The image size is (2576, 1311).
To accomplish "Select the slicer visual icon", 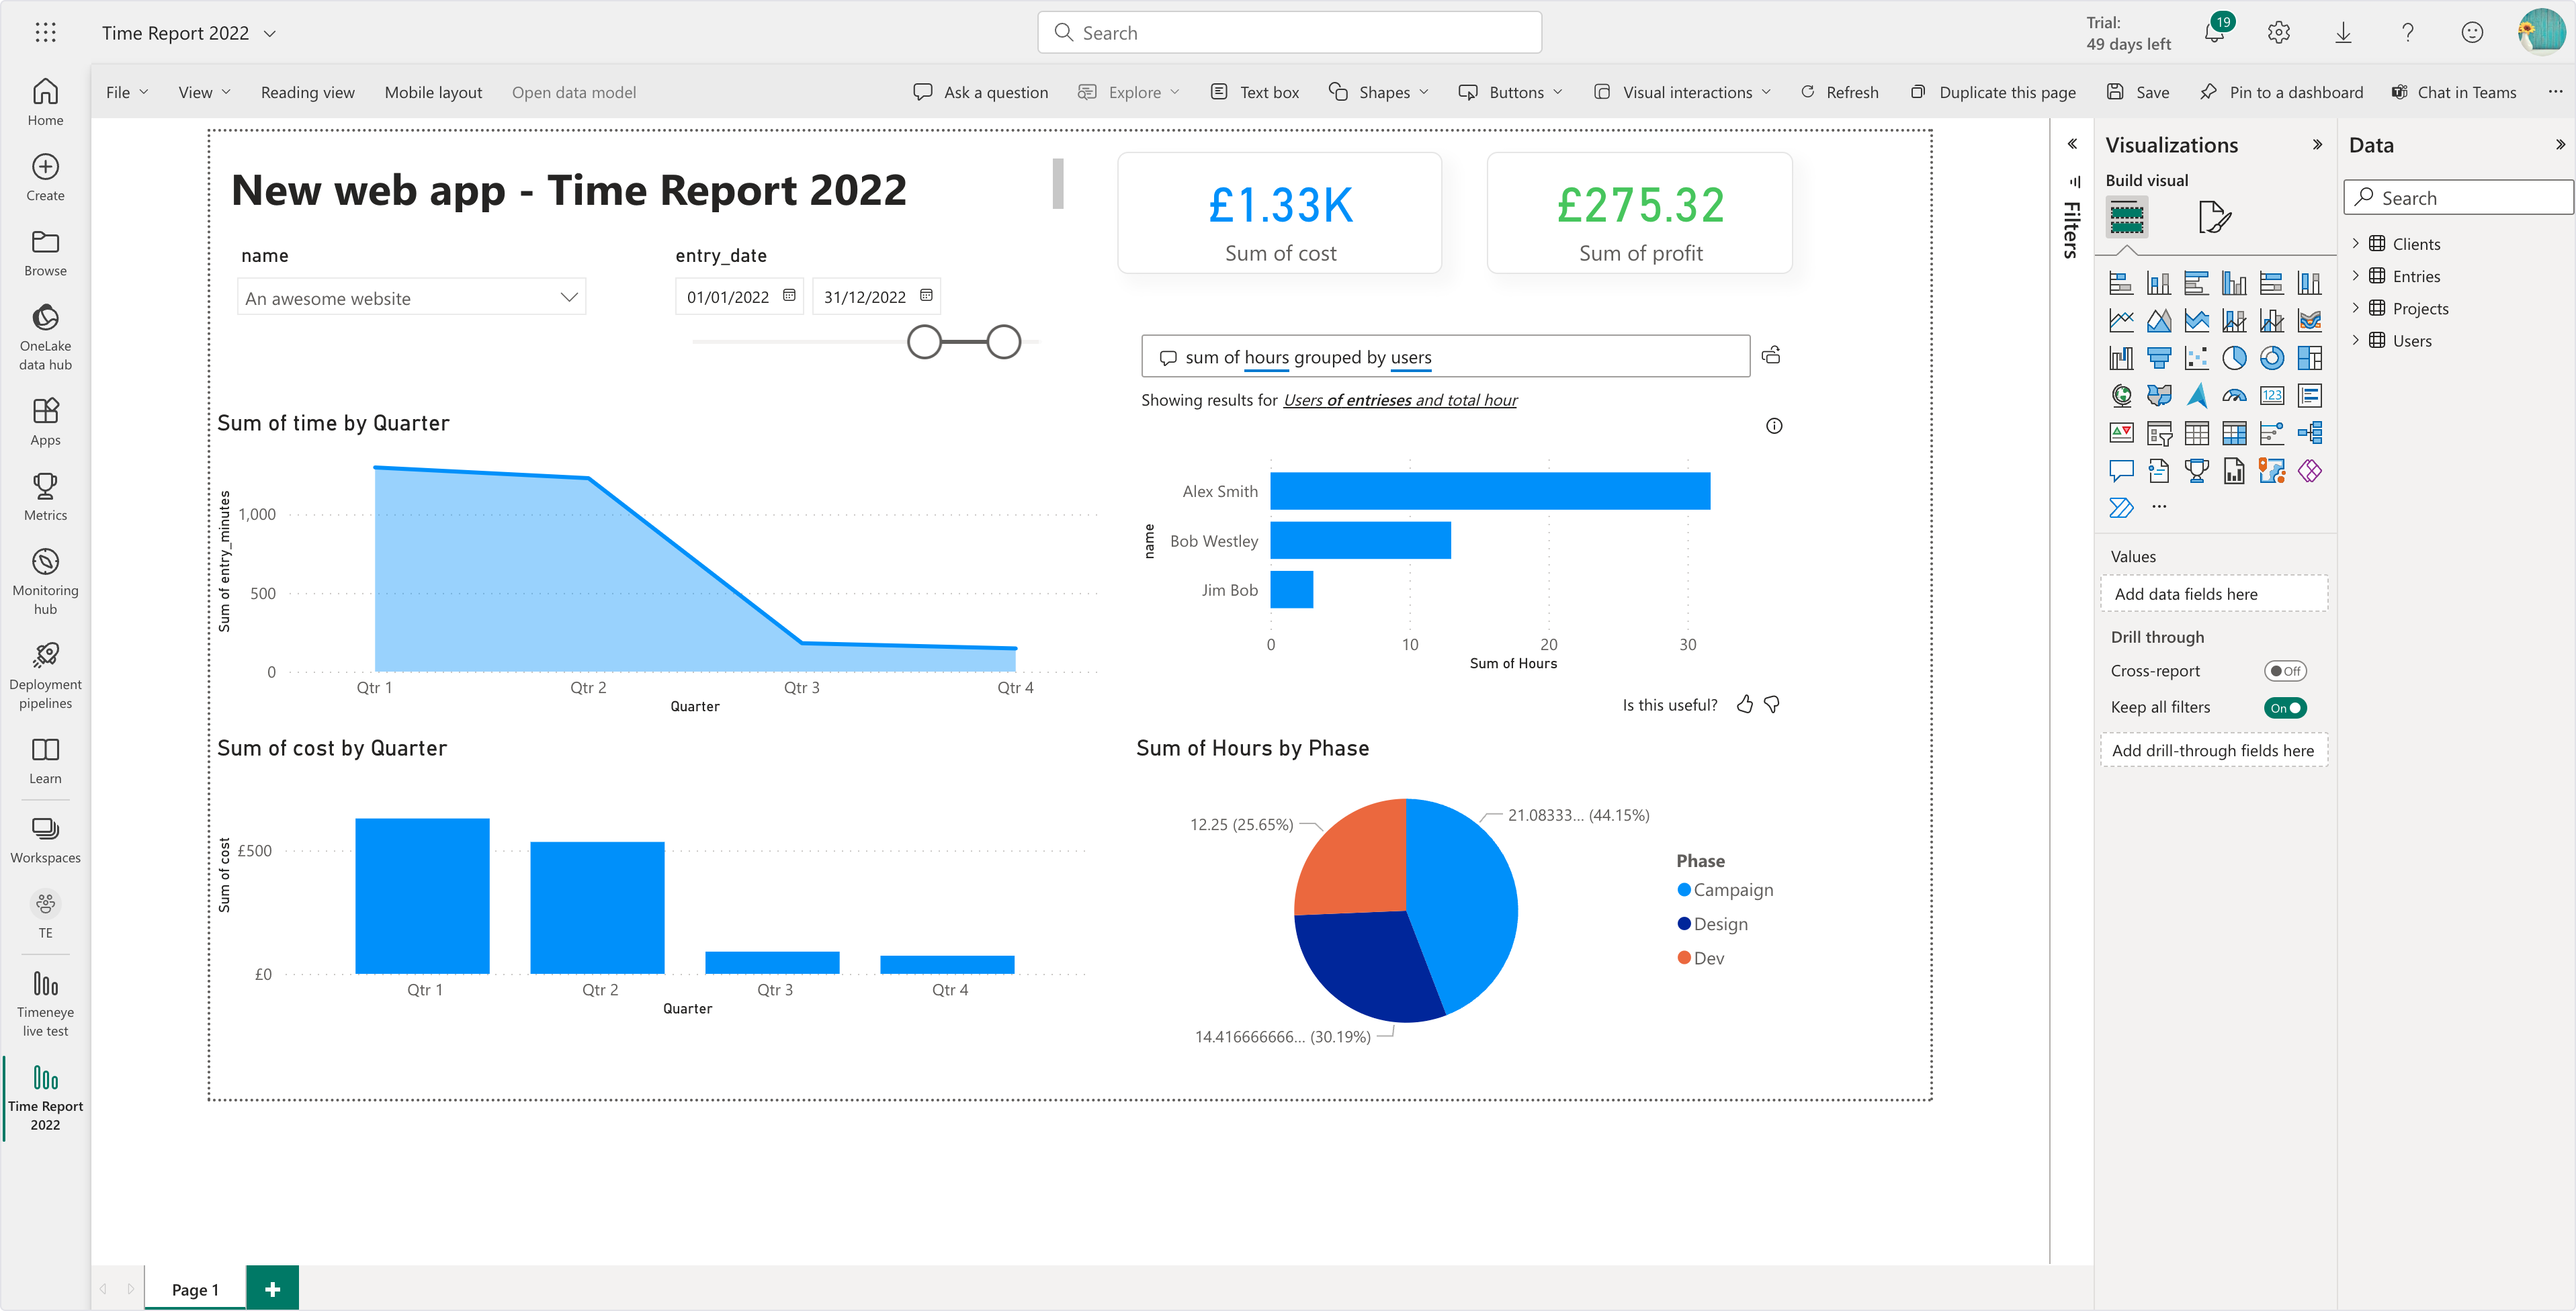I will [x=2159, y=434].
